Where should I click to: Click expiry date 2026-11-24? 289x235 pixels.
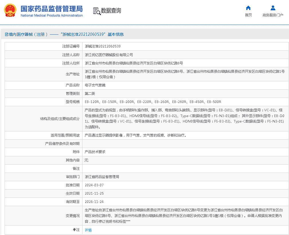coord(94,202)
